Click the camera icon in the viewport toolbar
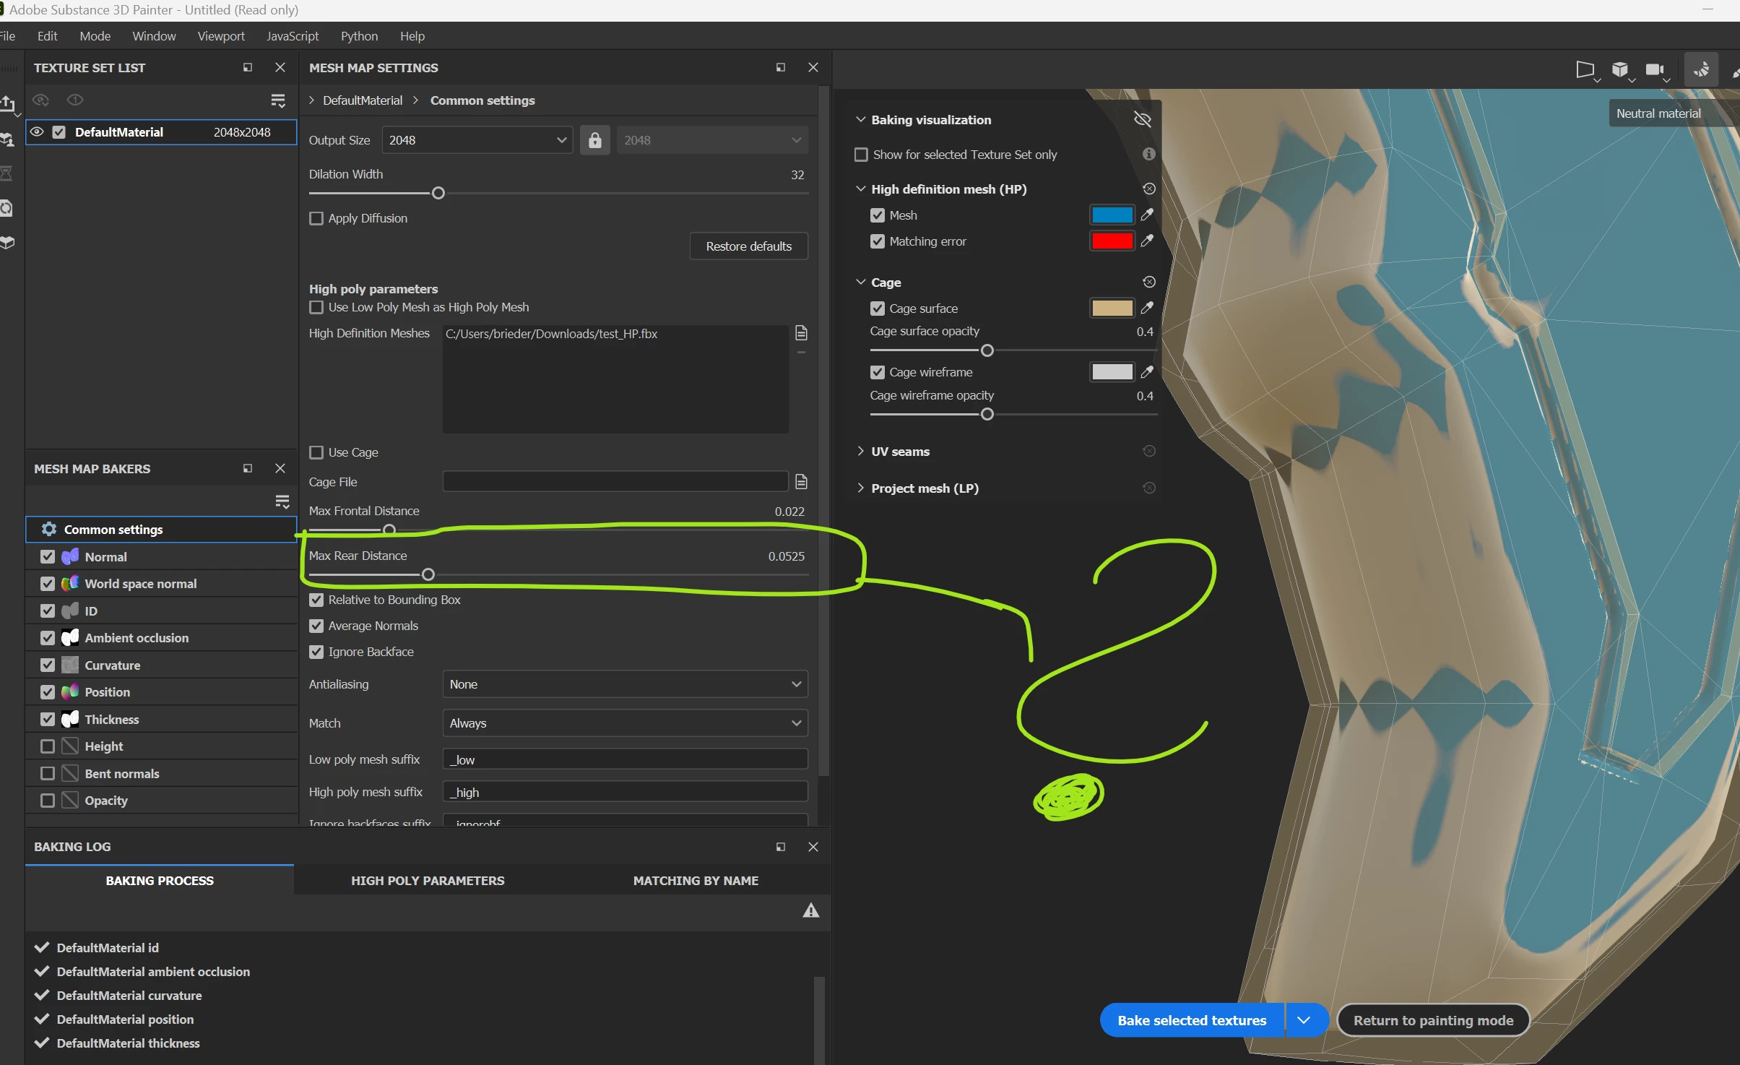 [1654, 70]
